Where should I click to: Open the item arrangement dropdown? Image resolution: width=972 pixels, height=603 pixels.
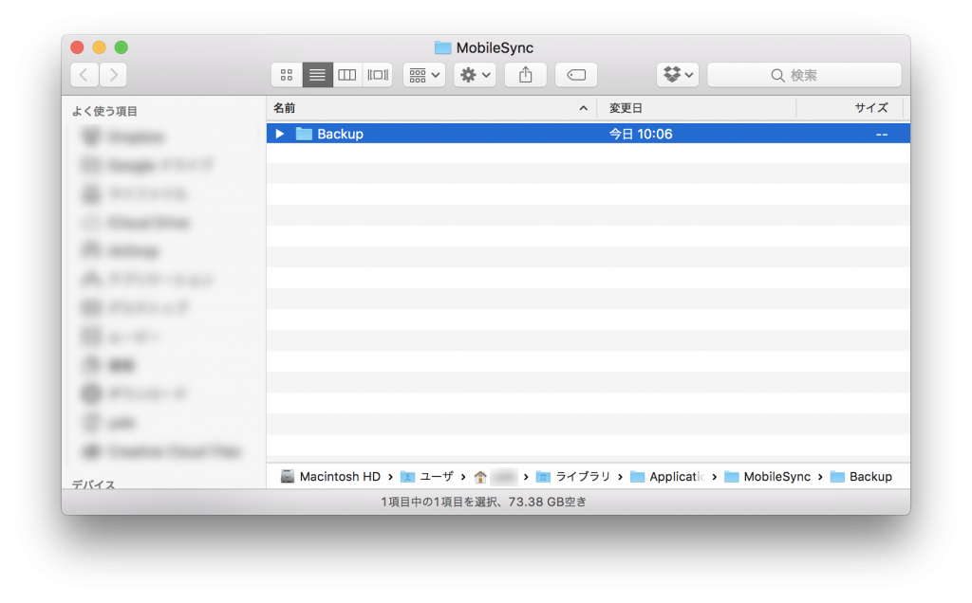click(422, 74)
